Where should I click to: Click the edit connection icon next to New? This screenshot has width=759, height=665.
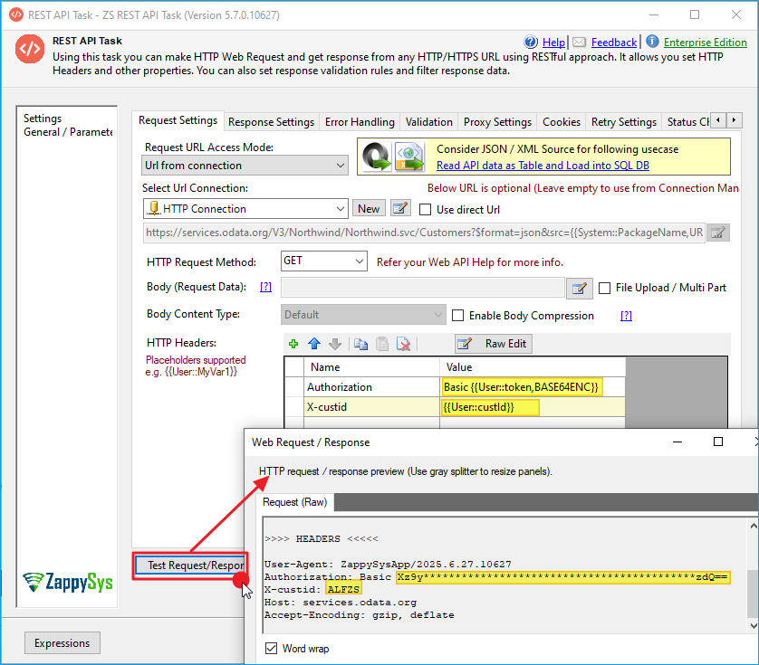400,208
